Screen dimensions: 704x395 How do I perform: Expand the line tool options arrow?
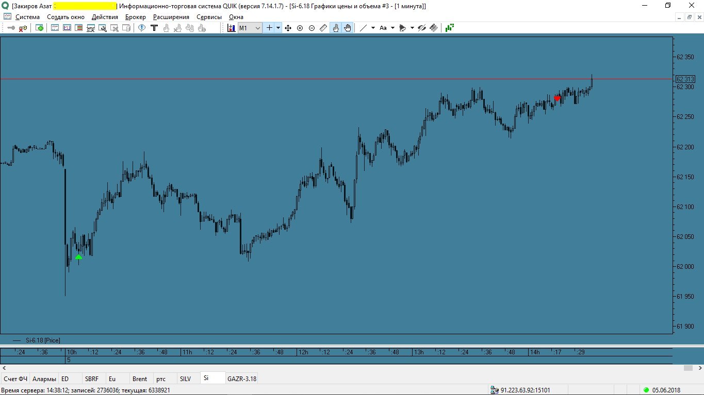tap(373, 28)
